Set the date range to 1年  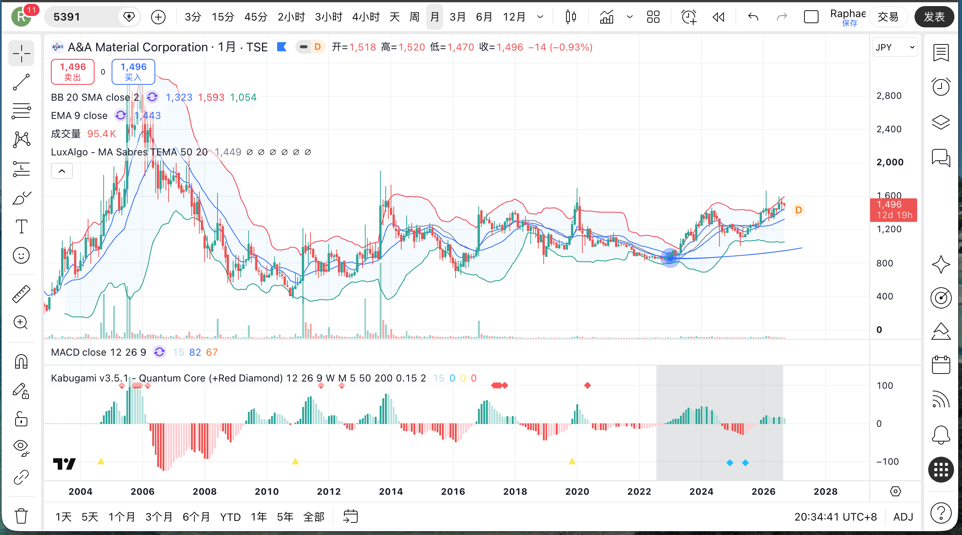(259, 517)
